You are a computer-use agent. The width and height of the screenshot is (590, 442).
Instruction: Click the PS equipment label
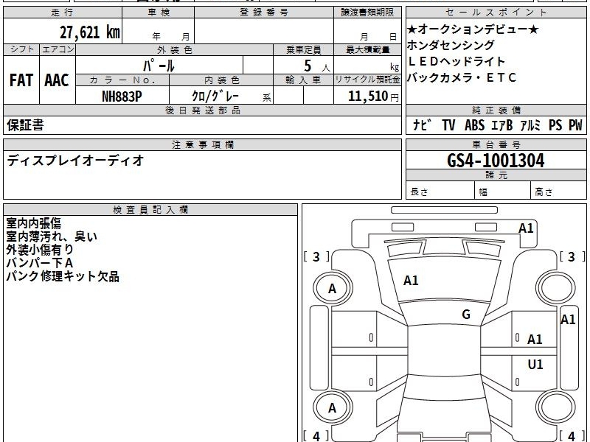pos(555,124)
